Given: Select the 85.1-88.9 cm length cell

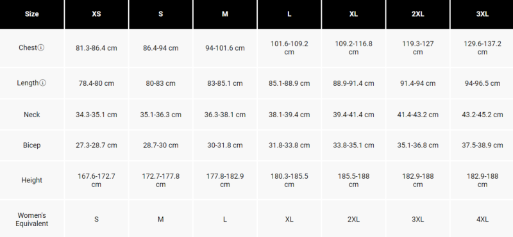Looking at the screenshot, I should coord(289,83).
